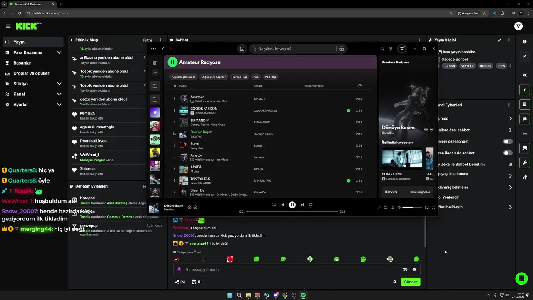
Task: Create new playlist with plus icon
Action: (x=155, y=72)
